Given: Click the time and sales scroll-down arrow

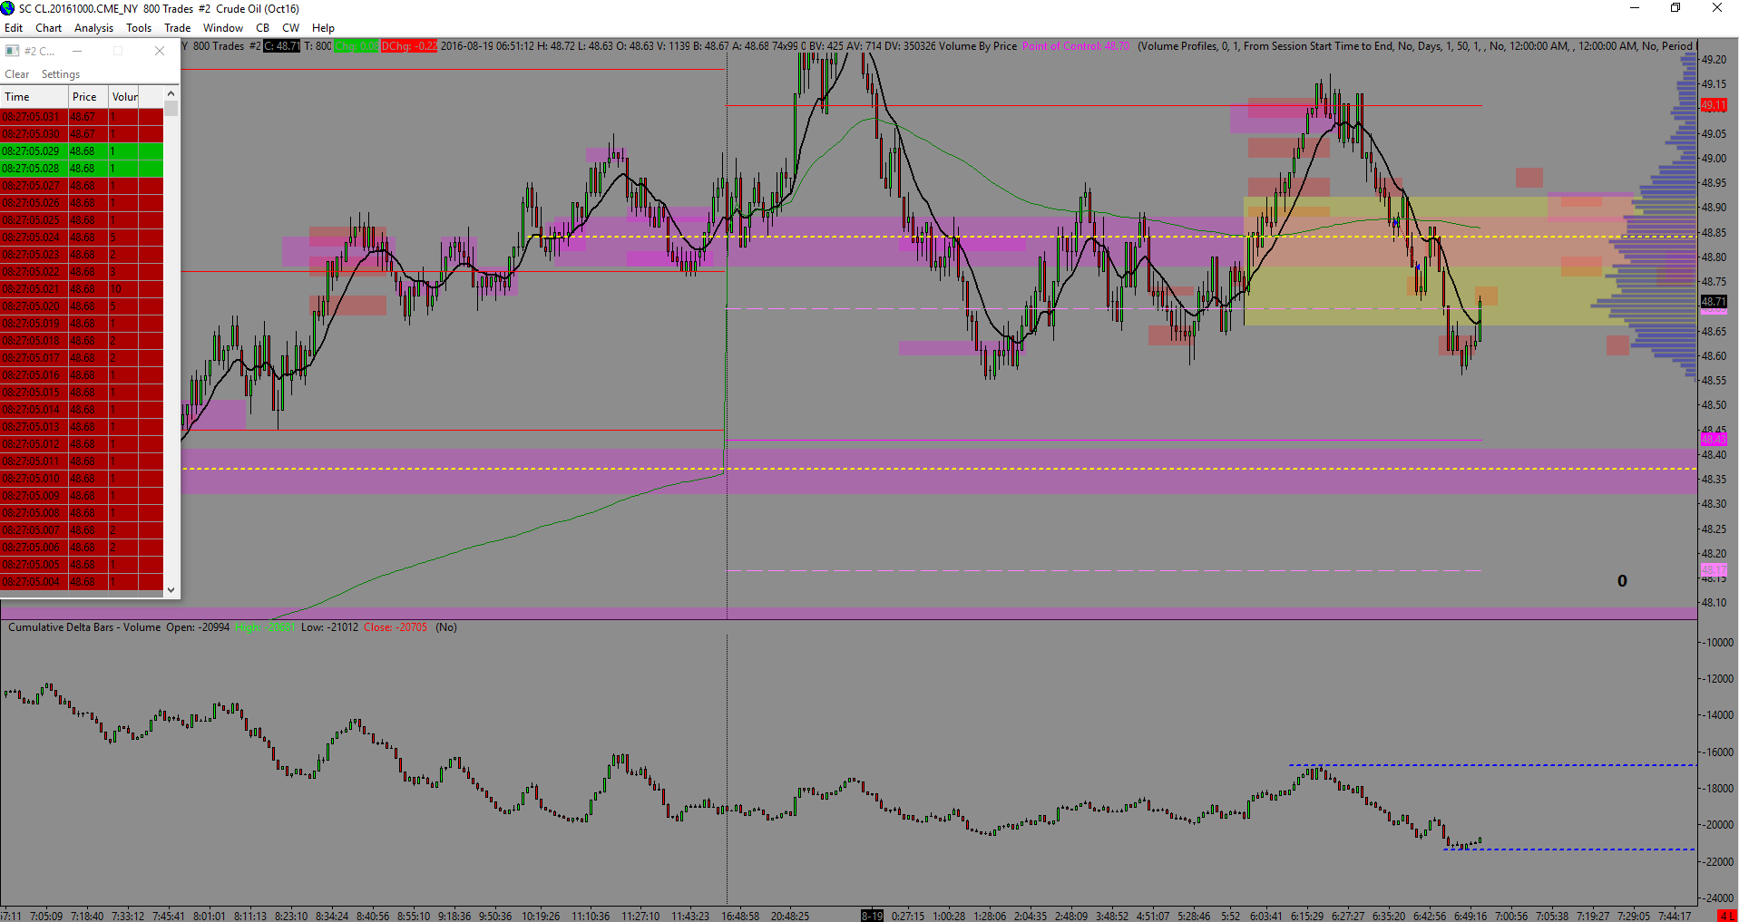Looking at the screenshot, I should pyautogui.click(x=171, y=589).
